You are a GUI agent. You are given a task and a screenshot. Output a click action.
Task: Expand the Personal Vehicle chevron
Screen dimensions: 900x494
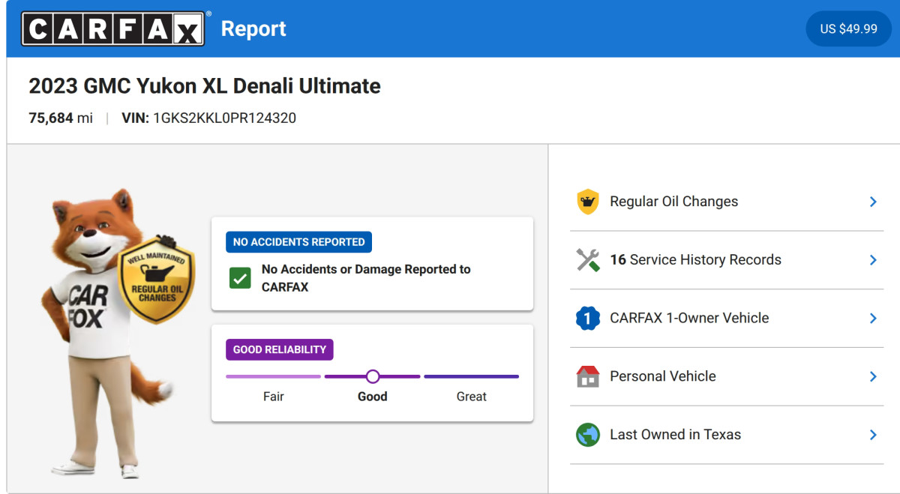pos(873,376)
